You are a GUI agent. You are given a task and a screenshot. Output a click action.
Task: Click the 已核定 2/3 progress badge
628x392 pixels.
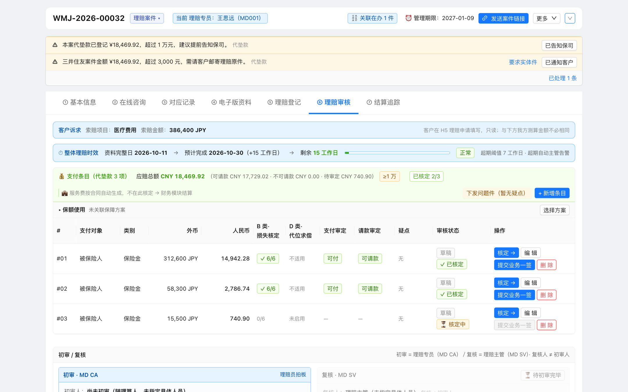point(427,177)
